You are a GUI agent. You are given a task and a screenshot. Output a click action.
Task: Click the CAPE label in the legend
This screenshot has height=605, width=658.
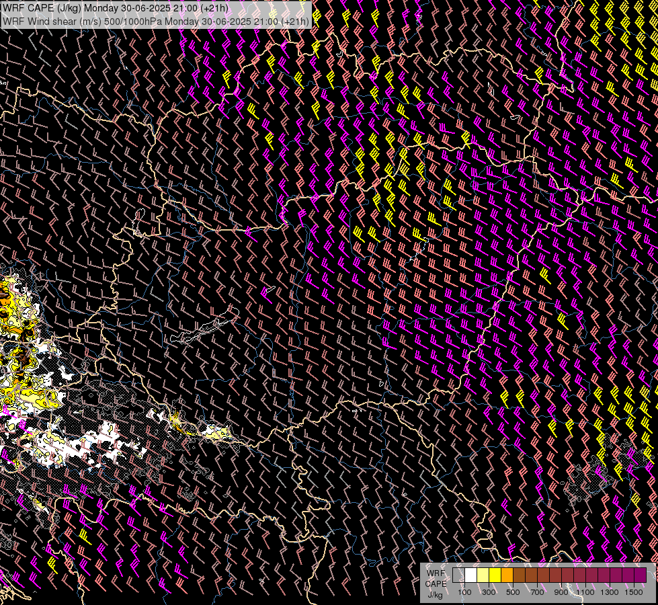(x=436, y=584)
